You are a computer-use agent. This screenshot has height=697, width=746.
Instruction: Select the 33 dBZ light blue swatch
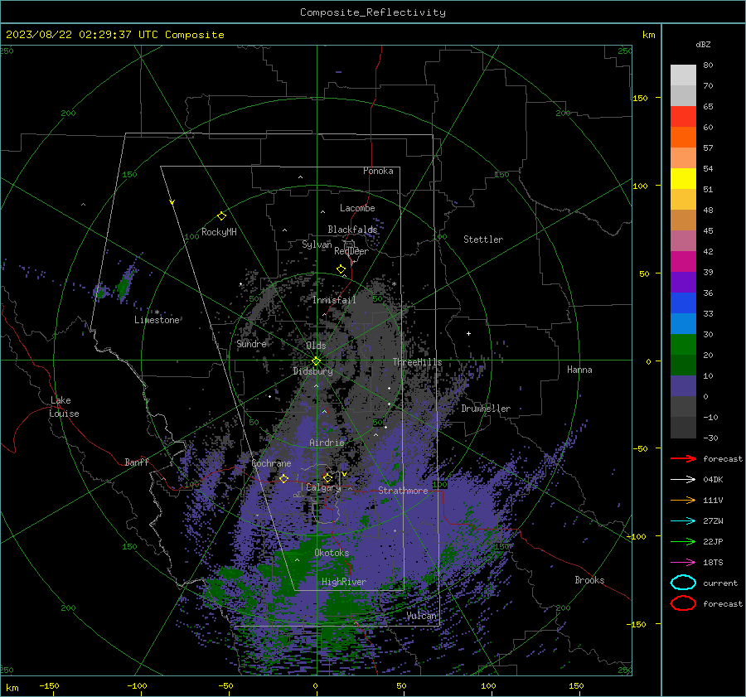pyautogui.click(x=683, y=323)
